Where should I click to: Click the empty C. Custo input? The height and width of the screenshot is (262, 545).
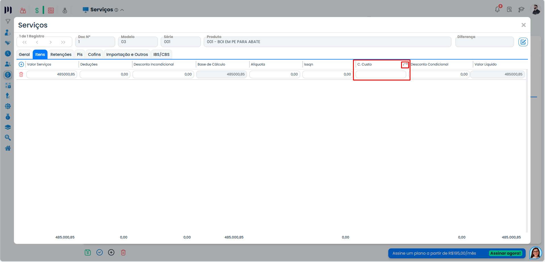(381, 74)
